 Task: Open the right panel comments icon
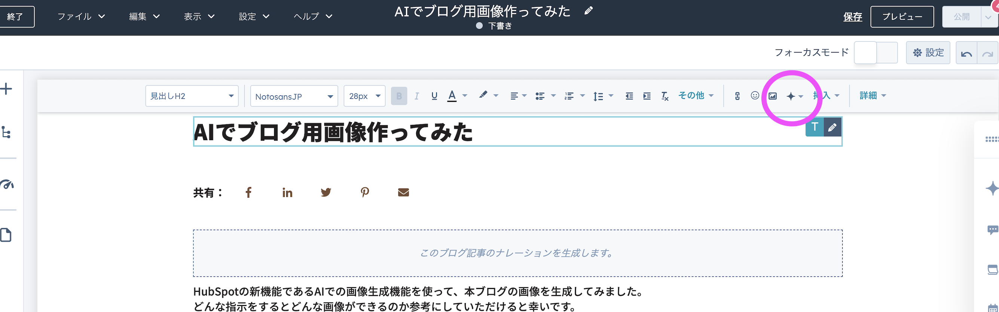(993, 230)
